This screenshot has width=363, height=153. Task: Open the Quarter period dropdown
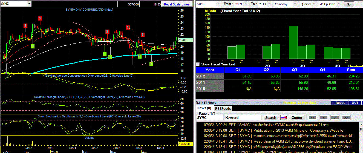(x=313, y=4)
